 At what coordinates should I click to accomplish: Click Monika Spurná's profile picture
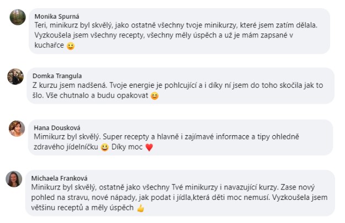click(18, 17)
